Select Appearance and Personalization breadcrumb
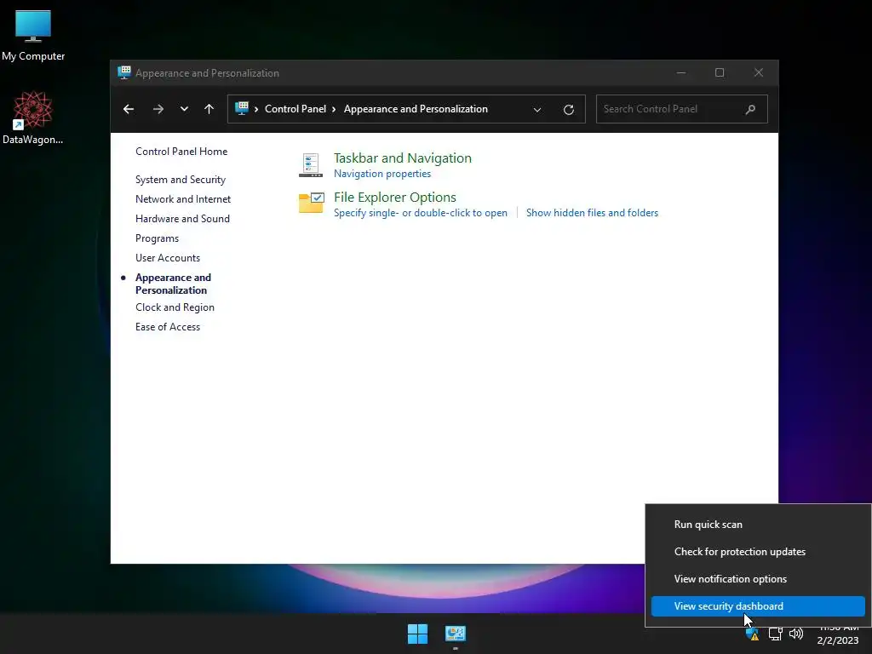The width and height of the screenshot is (872, 654). [416, 109]
